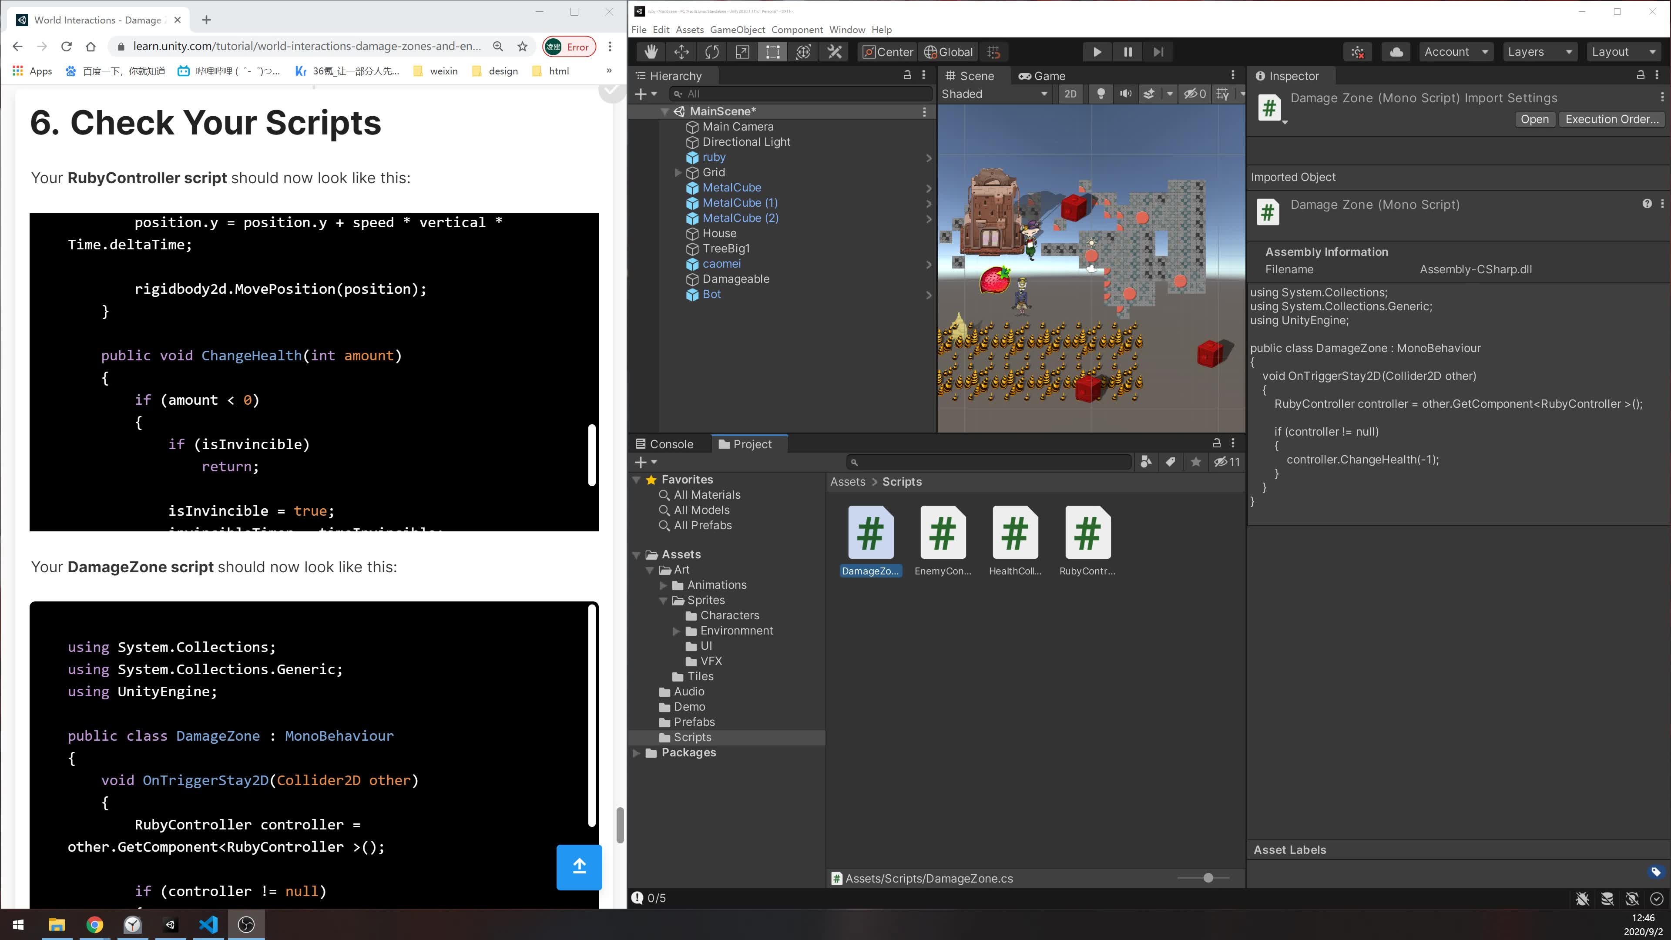The height and width of the screenshot is (940, 1671).
Task: Toggle scene audio speaker icon
Action: 1125,94
